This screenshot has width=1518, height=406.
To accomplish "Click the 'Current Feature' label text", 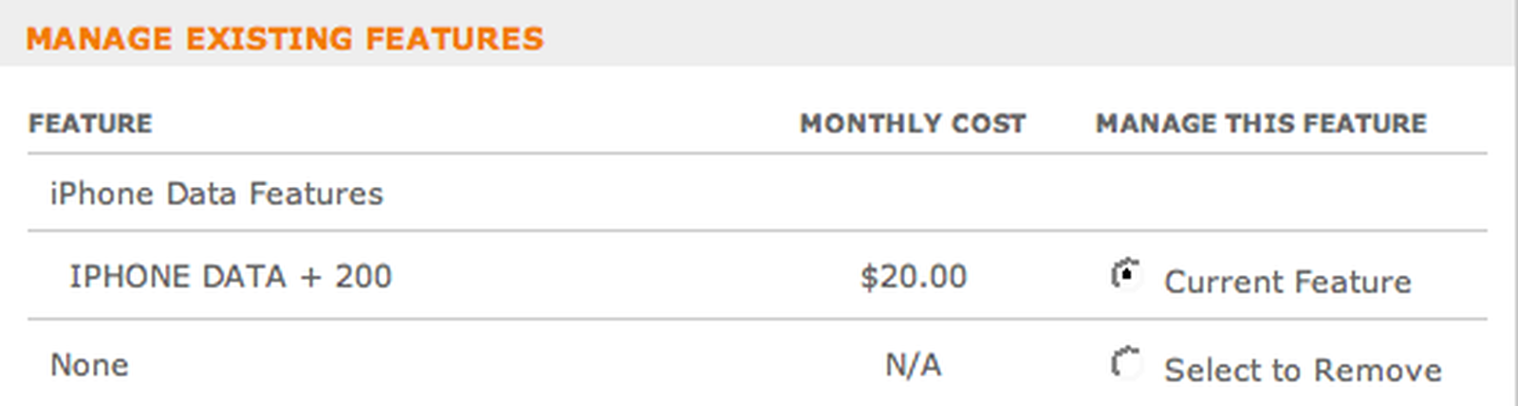I will point(1287,282).
